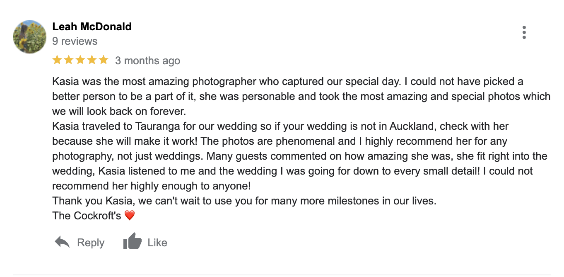Click the "3 months ago" timestamp
This screenshot has width=564, height=277.
pos(147,61)
